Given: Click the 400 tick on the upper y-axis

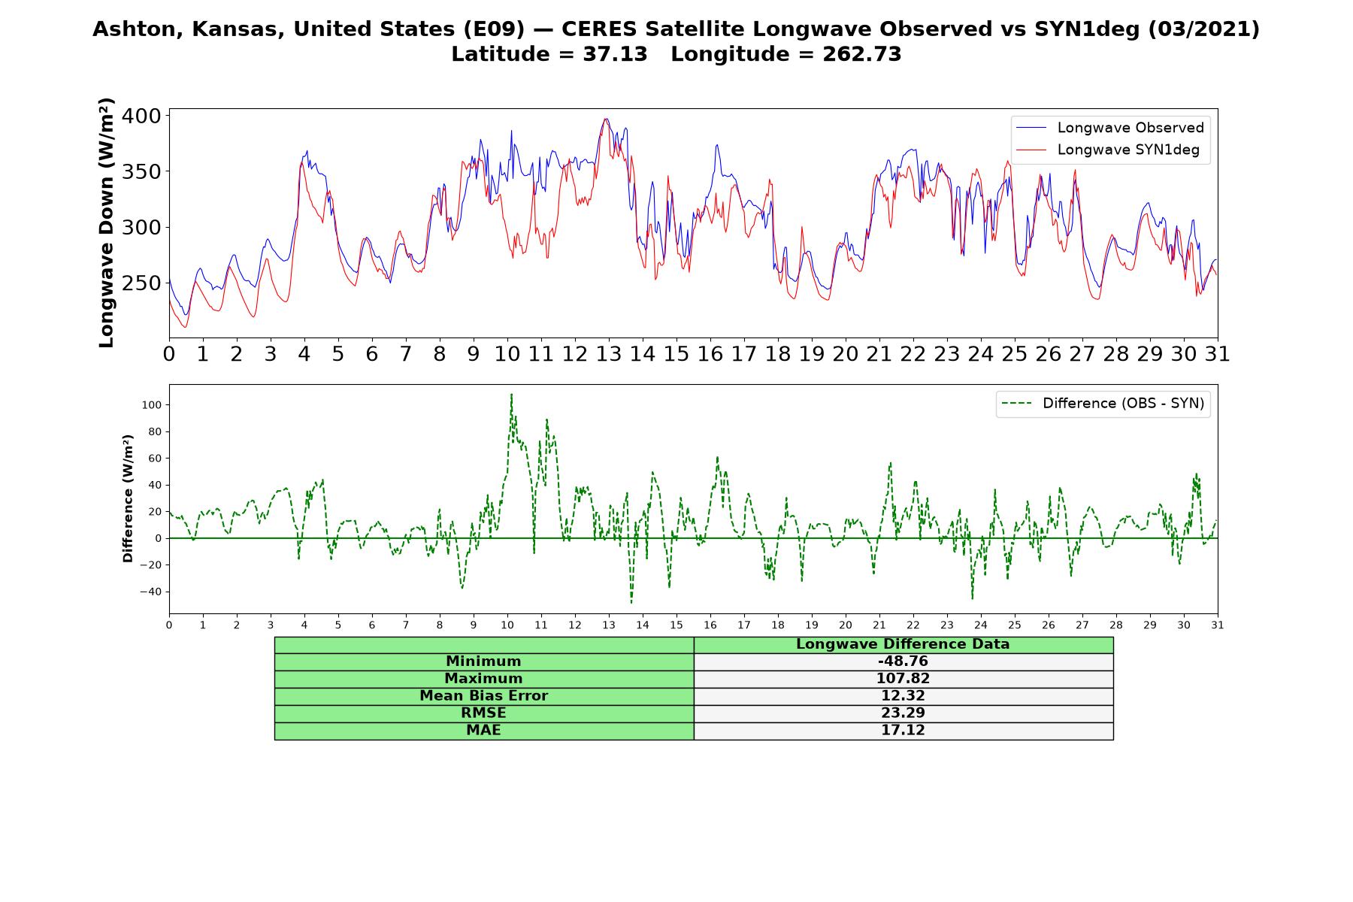Looking at the screenshot, I should pos(141,116).
